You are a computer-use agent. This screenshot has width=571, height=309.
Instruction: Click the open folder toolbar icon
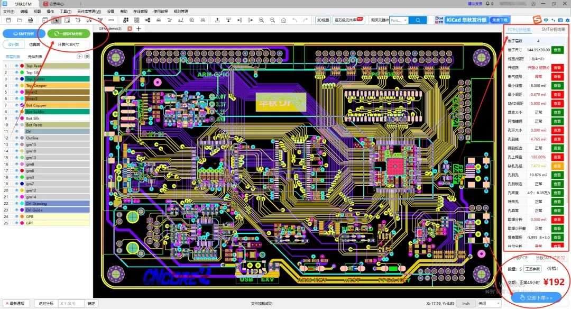pyautogui.click(x=20, y=20)
